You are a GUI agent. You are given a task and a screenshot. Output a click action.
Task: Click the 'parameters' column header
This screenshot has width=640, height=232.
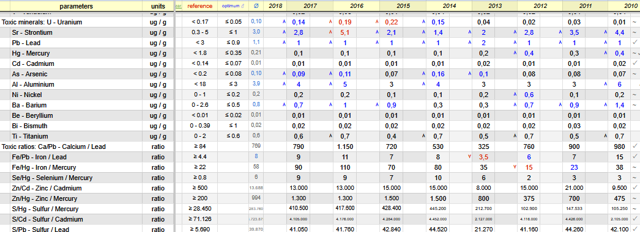coord(76,6)
